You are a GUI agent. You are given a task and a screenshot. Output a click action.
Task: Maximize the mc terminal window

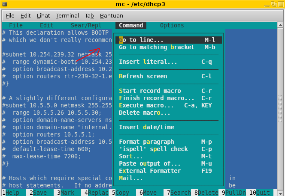[x=274, y=4]
